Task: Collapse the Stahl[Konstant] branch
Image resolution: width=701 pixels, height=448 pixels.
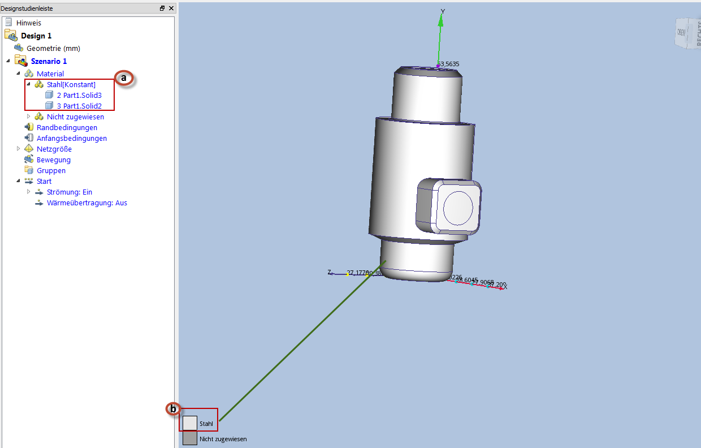Action: [x=28, y=84]
